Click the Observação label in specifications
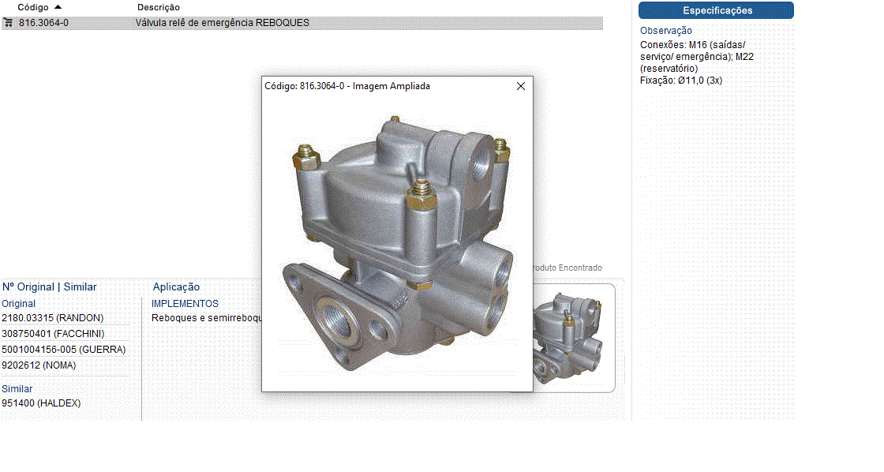 tap(665, 31)
